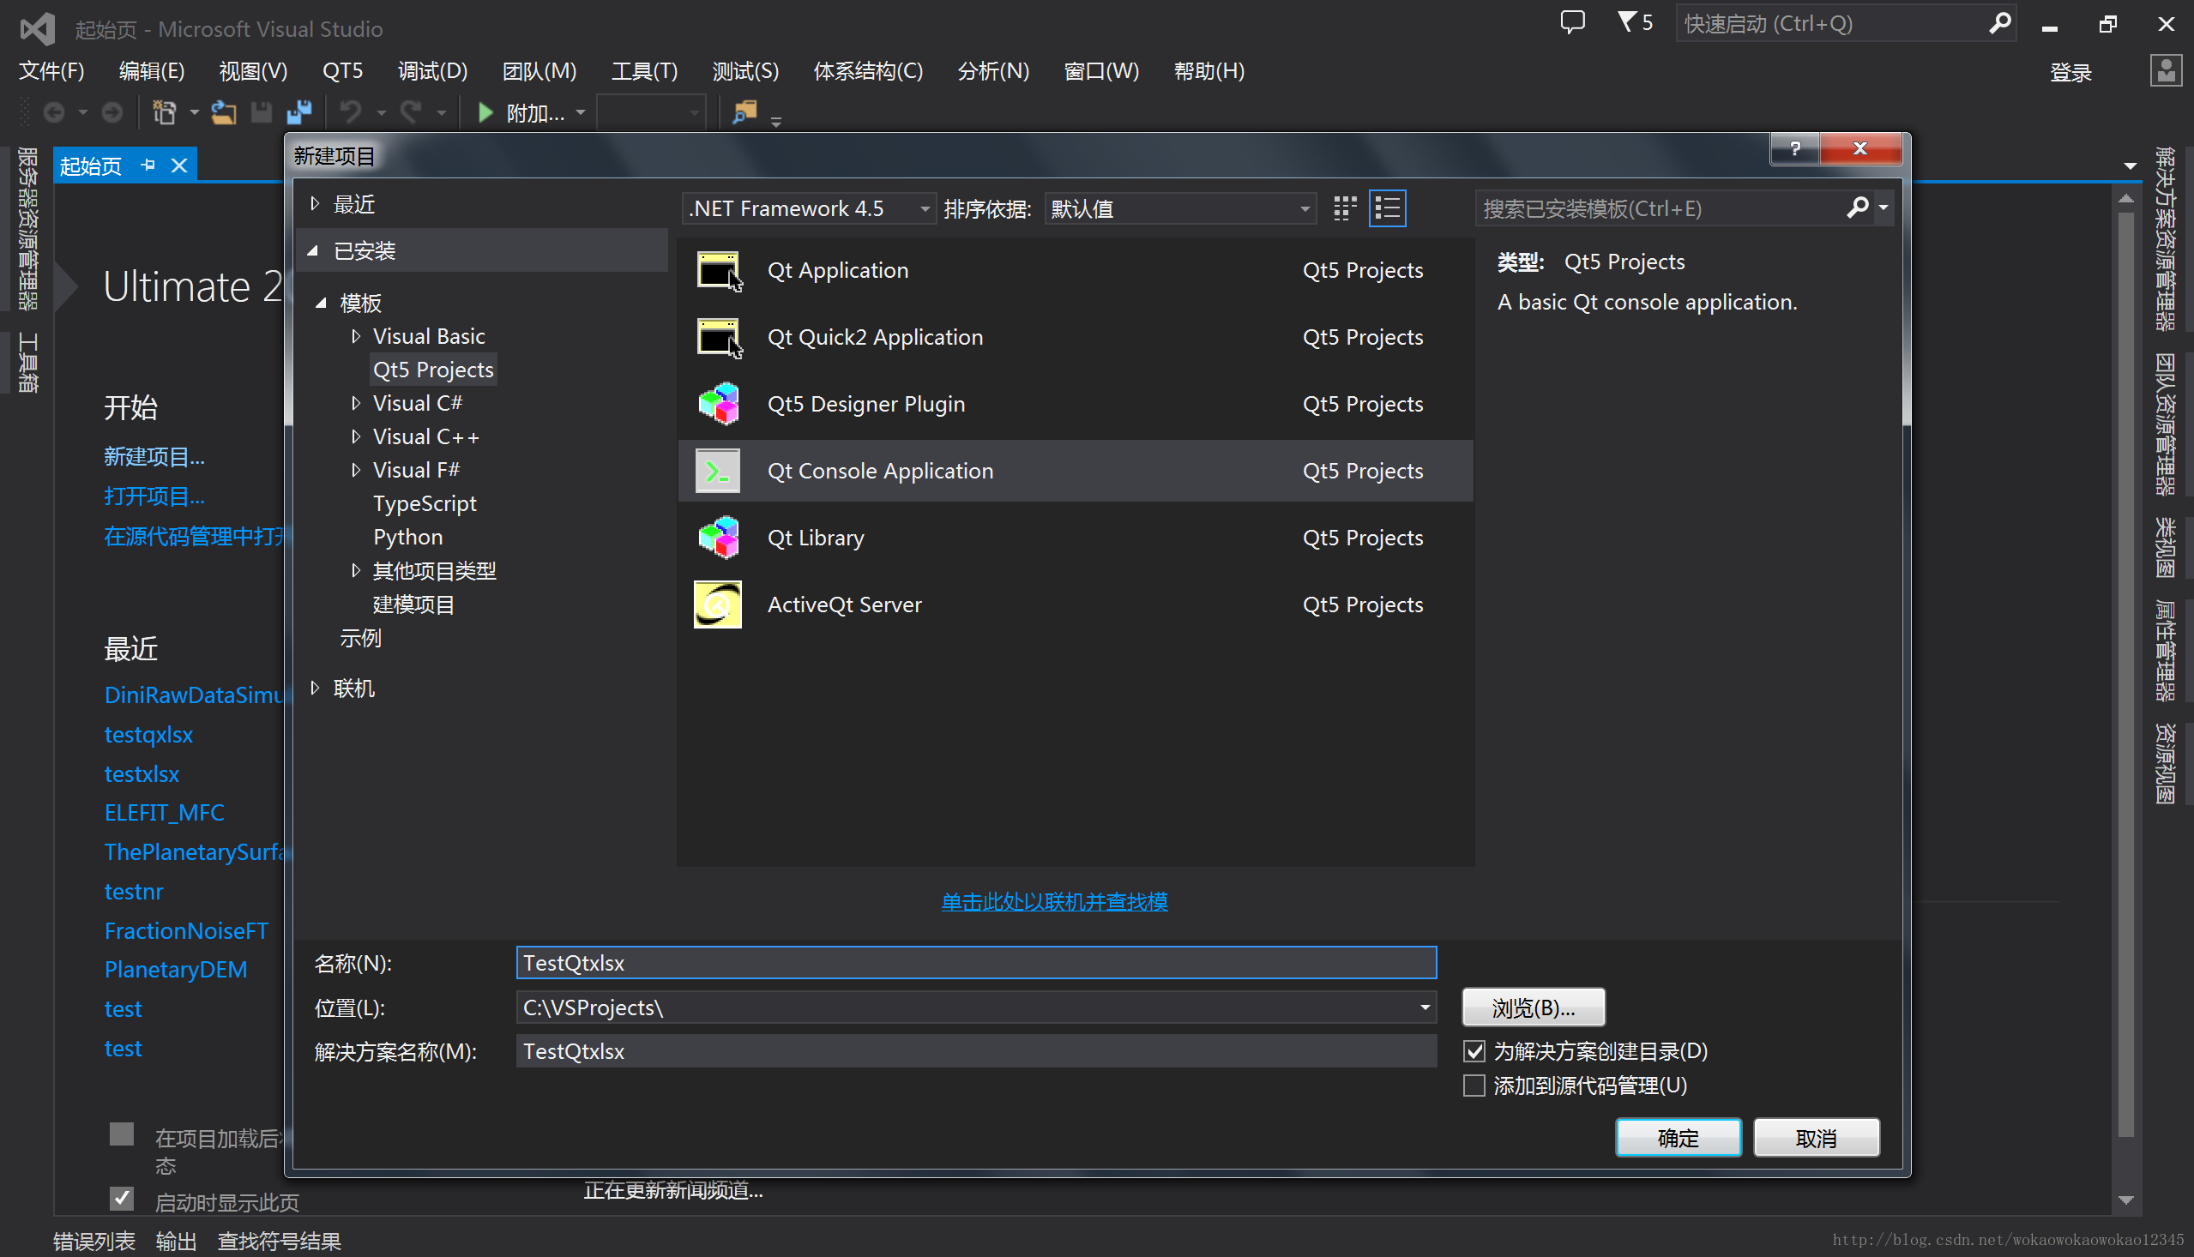2194x1257 pixels.
Task: Enable 添加到源代码管理 checkbox
Action: (1474, 1086)
